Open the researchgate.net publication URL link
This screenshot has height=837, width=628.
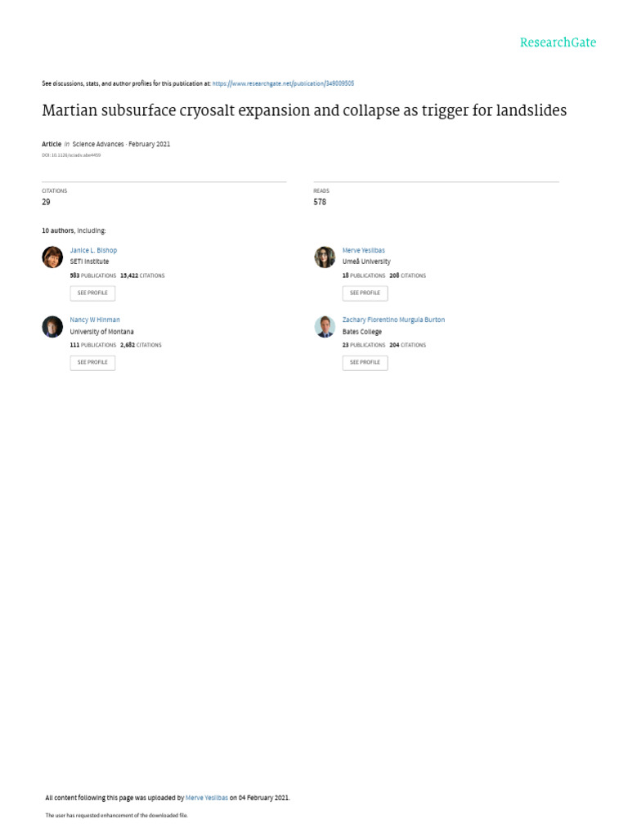pyautogui.click(x=283, y=83)
